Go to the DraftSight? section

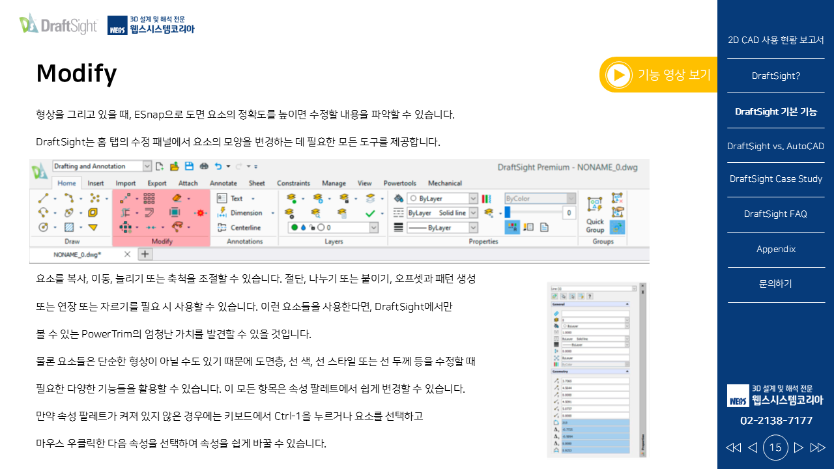click(776, 76)
